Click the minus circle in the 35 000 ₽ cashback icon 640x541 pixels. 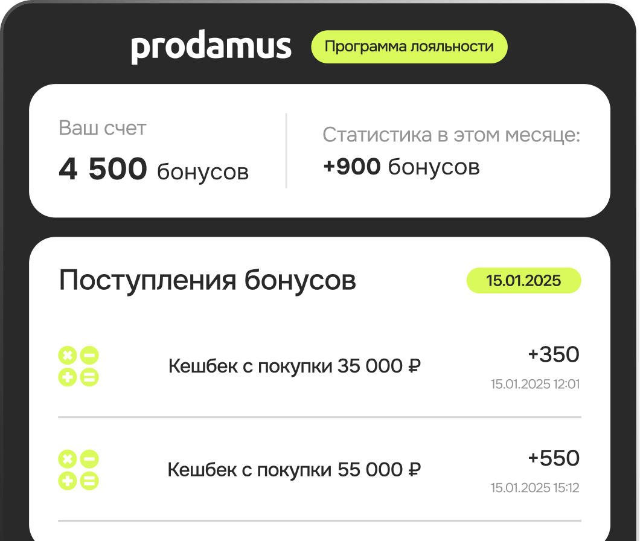[89, 356]
